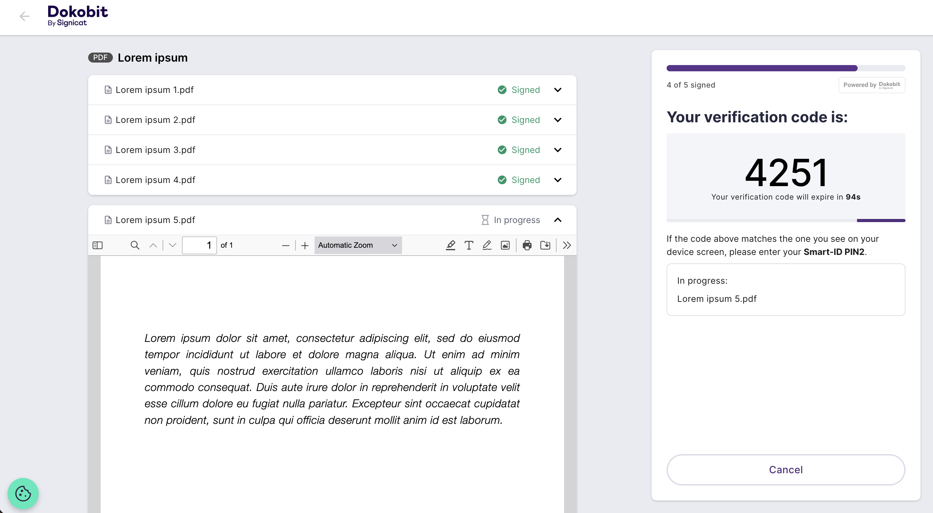Click the Cancel button
933x513 pixels.
[x=786, y=470]
